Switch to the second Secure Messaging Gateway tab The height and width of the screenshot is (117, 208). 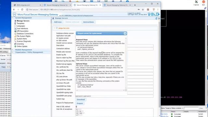coord(57,5)
